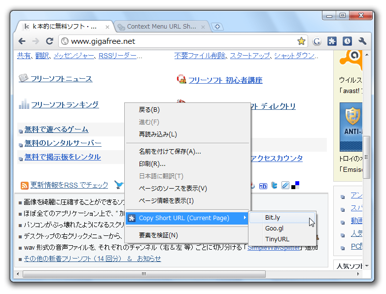Open the メッセンジャー link at the top
Viewport: 386px width, 294px height.
[x=74, y=56]
